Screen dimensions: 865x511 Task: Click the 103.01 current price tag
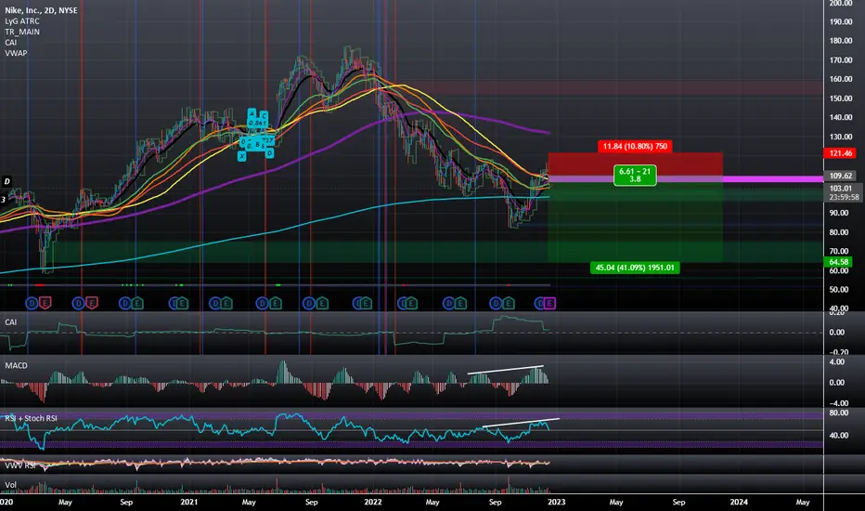841,189
